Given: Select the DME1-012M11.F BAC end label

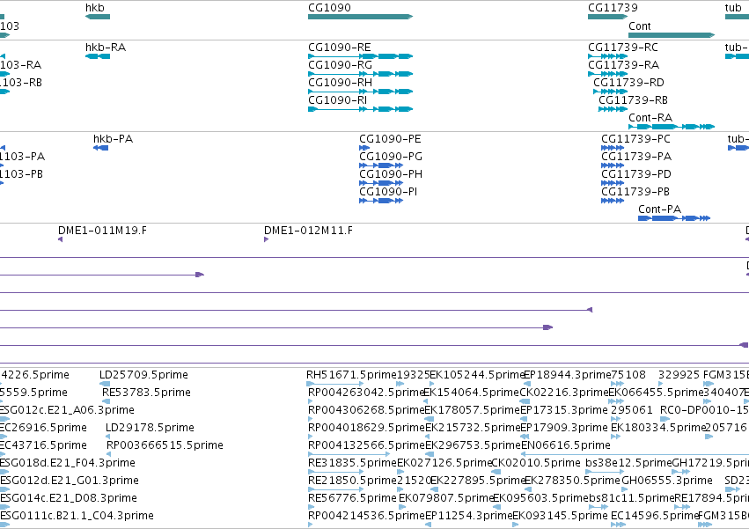Looking at the screenshot, I should pyautogui.click(x=308, y=231).
